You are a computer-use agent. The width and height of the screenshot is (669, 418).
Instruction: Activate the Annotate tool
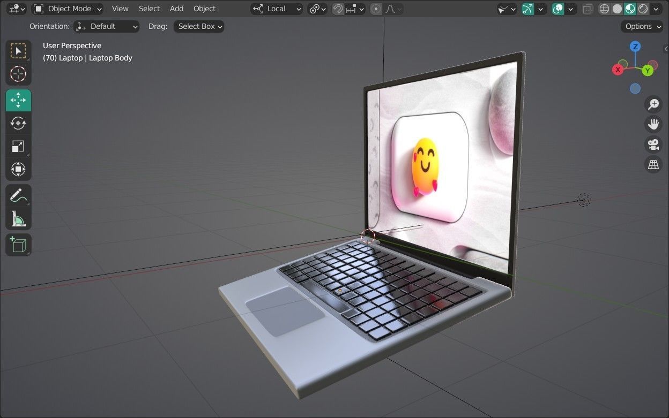(18, 195)
